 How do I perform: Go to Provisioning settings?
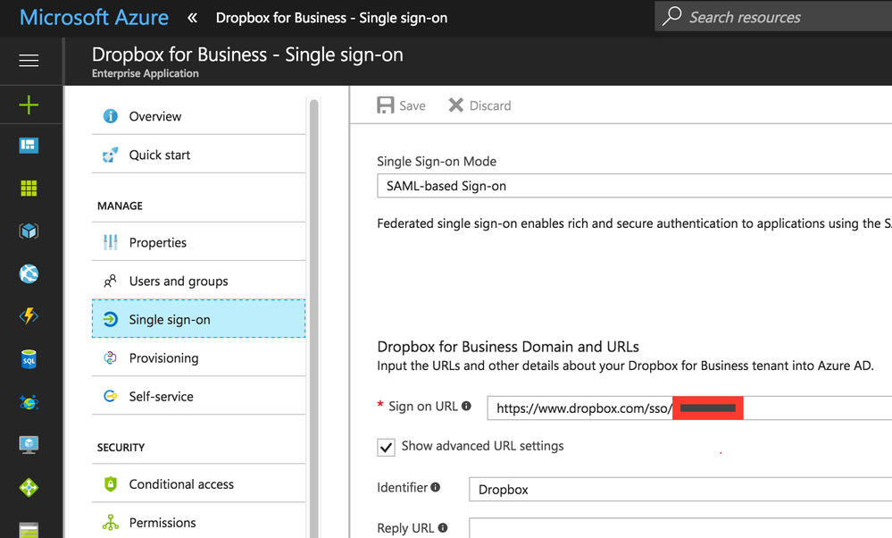[163, 357]
